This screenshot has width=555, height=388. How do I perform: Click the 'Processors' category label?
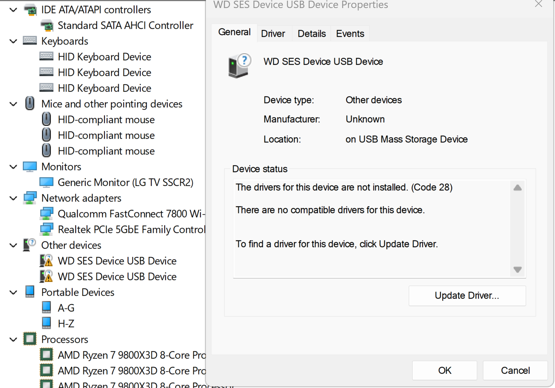(65, 339)
